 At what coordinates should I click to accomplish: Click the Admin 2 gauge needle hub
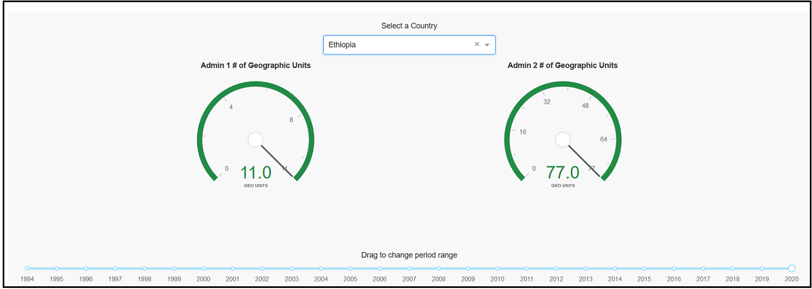click(x=563, y=140)
